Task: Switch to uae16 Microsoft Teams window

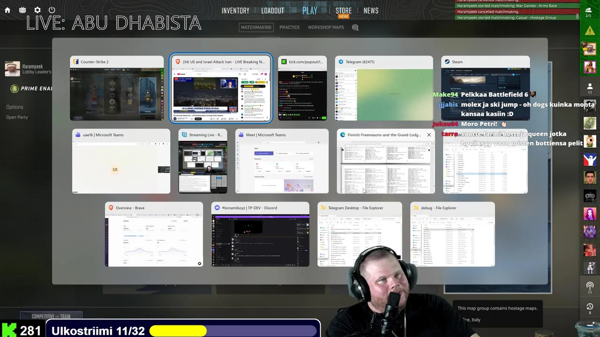Action: pyautogui.click(x=121, y=161)
